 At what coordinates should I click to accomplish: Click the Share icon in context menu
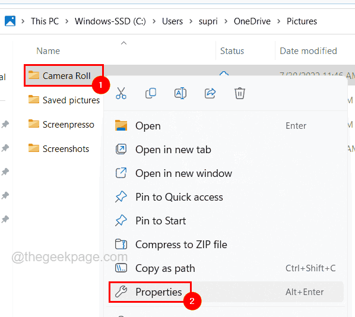[x=210, y=93]
